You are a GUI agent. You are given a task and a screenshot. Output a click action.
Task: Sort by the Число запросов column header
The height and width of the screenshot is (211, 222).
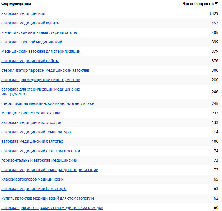tap(198, 4)
